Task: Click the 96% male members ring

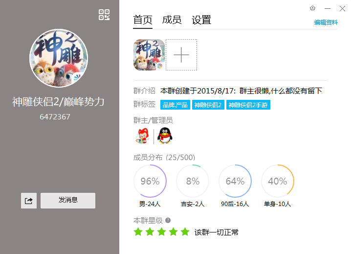Action: pos(150,181)
